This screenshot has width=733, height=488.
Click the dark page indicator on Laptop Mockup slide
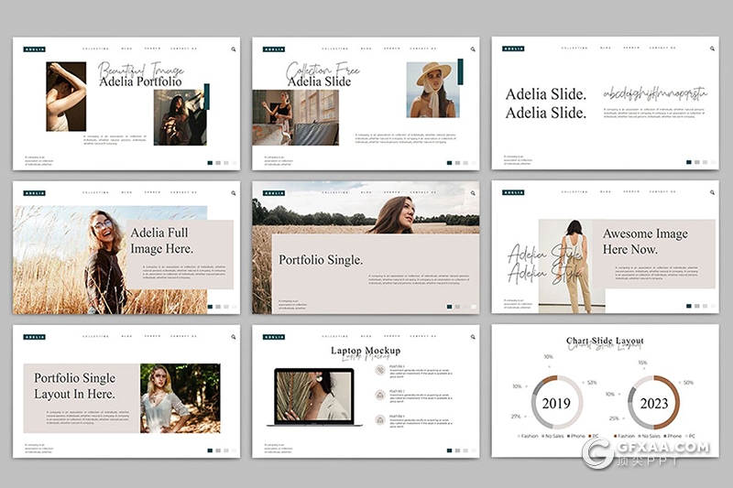[448, 450]
